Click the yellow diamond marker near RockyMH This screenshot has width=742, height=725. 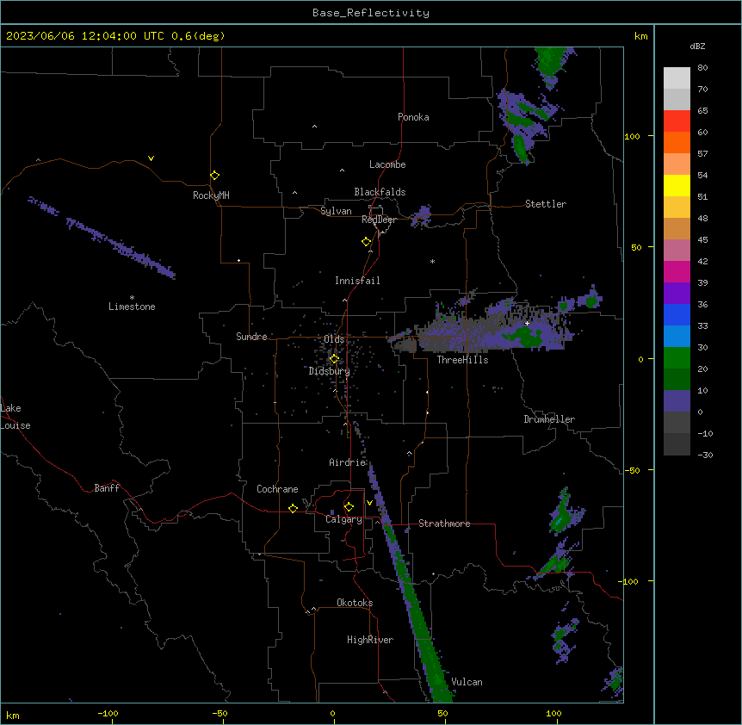coord(215,176)
